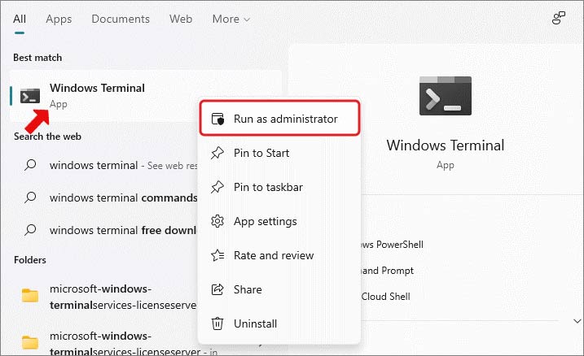
Task: Select Pin to taskbar option
Action: (279, 187)
